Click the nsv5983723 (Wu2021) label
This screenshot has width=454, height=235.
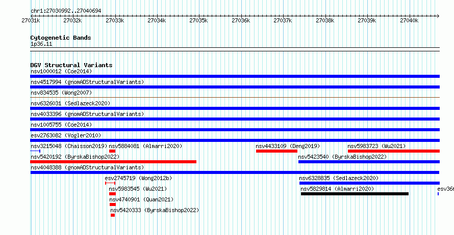[376, 146]
